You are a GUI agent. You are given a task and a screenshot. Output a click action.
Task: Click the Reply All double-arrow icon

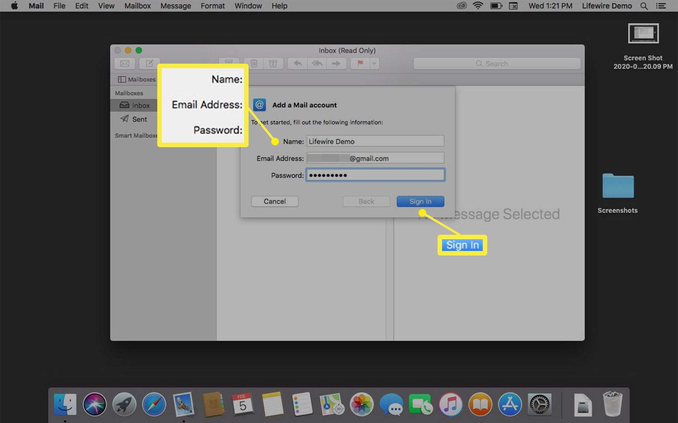(x=317, y=64)
